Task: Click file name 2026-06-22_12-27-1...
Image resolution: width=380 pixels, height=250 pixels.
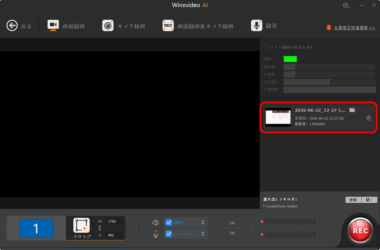Action: tap(320, 110)
